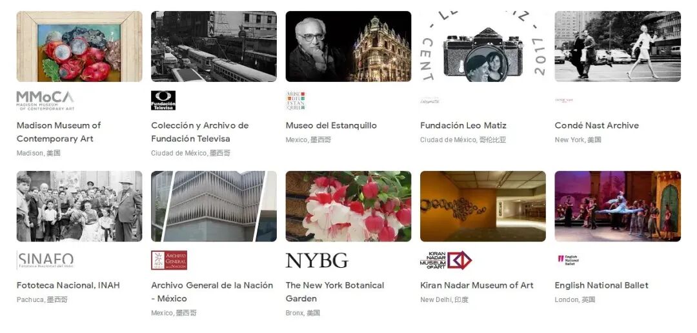This screenshot has width=697, height=333.
Task: Click the English National Ballet logo
Action: point(569,261)
